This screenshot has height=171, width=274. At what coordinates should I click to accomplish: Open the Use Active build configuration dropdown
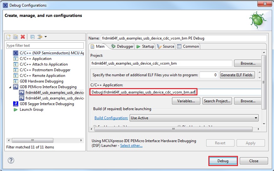pyautogui.click(x=194, y=118)
